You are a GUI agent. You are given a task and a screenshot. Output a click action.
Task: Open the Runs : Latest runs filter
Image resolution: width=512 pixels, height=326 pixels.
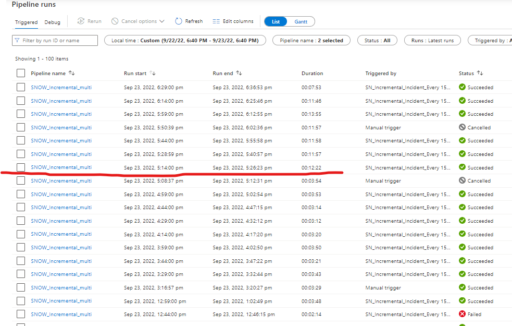(x=432, y=40)
